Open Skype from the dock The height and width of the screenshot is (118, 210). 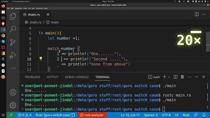click(x=3, y=42)
